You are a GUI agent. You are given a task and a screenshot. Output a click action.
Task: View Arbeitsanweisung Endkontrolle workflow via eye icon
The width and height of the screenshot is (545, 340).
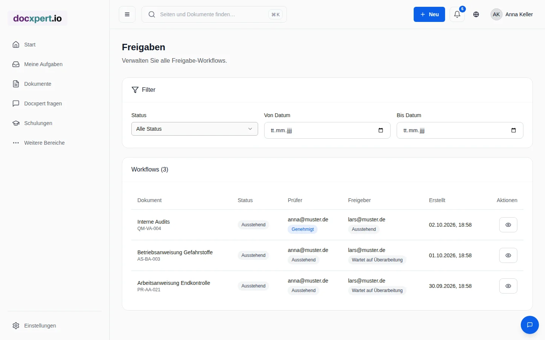(x=508, y=286)
